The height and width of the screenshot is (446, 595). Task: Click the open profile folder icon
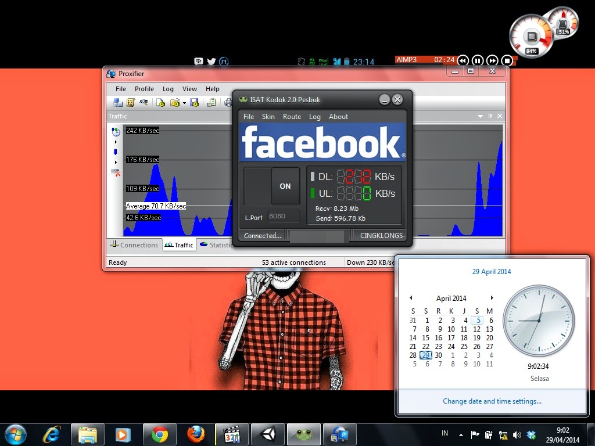pyautogui.click(x=174, y=102)
